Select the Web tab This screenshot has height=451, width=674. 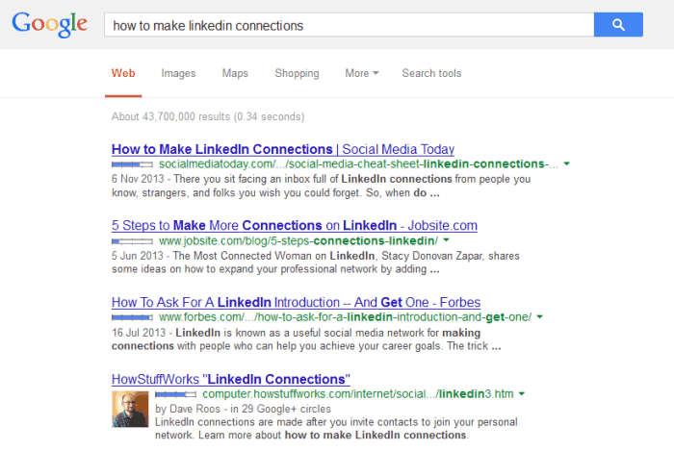pos(123,73)
